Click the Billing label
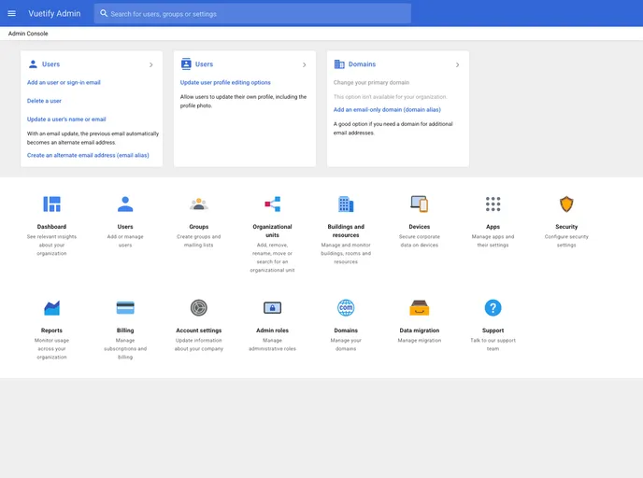Image resolution: width=643 pixels, height=478 pixels. coord(125,330)
